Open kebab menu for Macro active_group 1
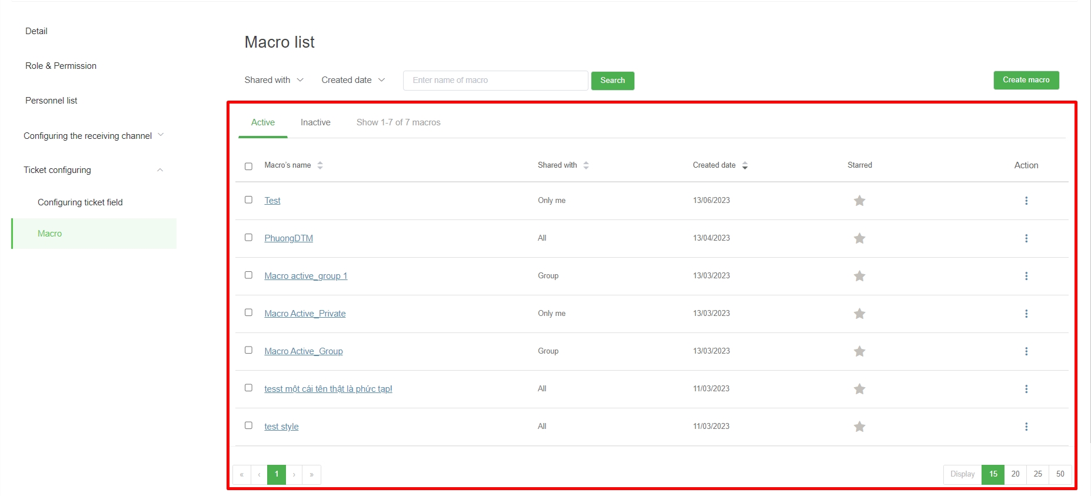 (1026, 276)
